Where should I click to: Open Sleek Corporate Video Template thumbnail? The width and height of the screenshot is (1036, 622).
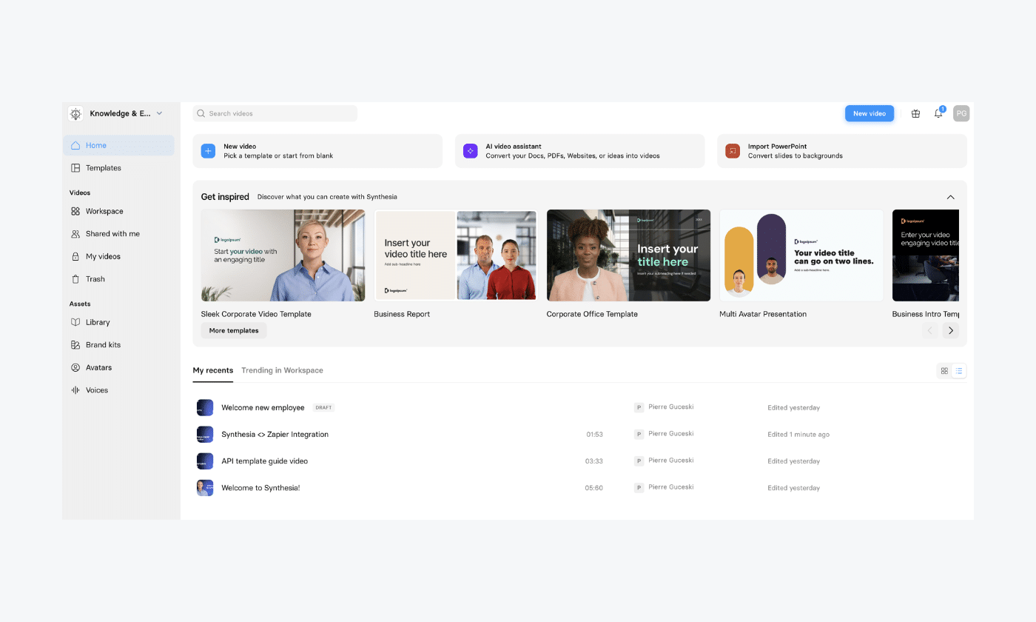tap(283, 255)
